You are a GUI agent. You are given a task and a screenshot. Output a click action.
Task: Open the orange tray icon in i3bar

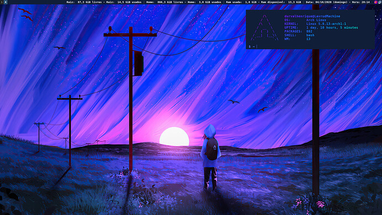pos(375,2)
